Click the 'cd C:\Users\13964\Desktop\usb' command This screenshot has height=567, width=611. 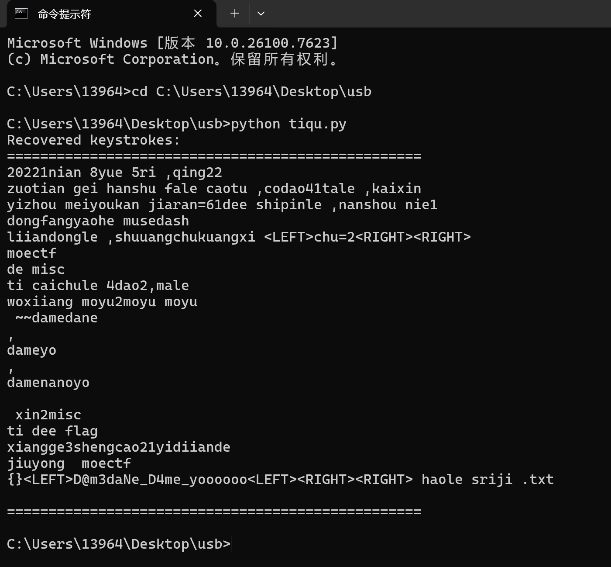pos(251,92)
